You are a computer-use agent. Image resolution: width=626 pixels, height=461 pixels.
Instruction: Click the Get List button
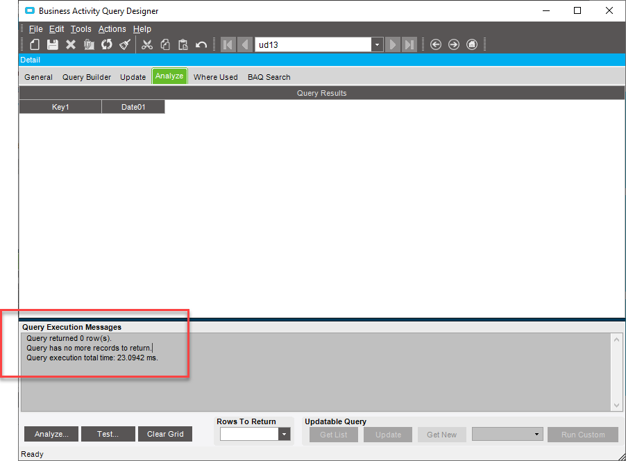[333, 435]
